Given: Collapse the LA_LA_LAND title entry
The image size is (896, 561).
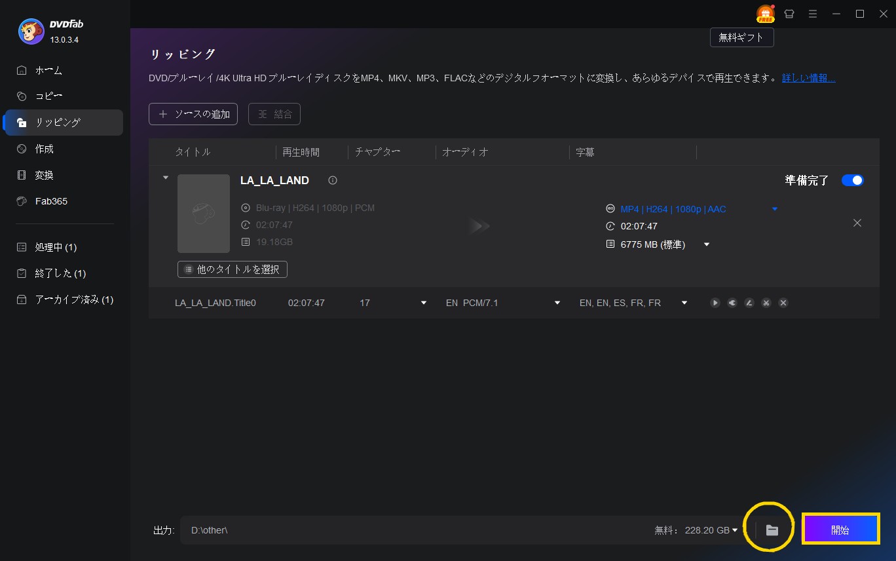Looking at the screenshot, I should [x=166, y=178].
